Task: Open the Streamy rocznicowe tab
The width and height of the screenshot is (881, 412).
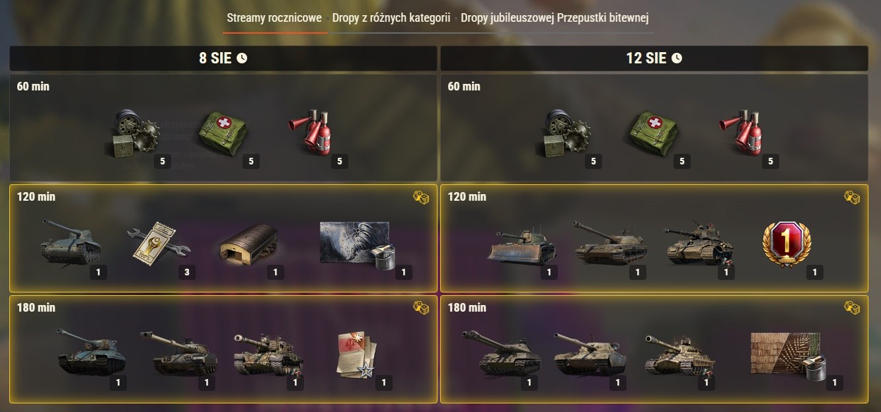Action: [274, 18]
